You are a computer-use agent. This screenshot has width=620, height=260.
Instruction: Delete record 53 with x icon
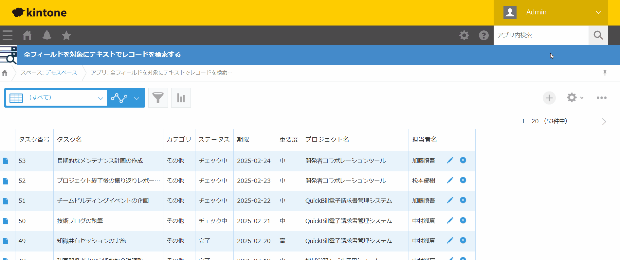(463, 160)
